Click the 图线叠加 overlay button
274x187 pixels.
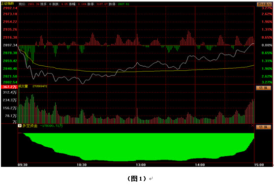coord(264,4)
